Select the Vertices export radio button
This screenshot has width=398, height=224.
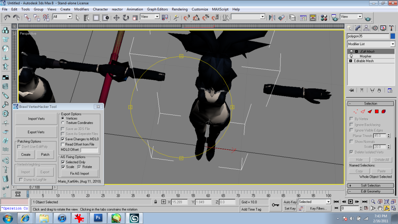pos(63,118)
